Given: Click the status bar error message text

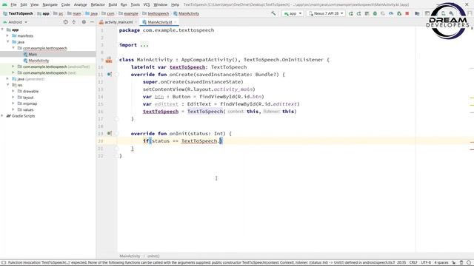Looking at the screenshot, I should 201,262.
